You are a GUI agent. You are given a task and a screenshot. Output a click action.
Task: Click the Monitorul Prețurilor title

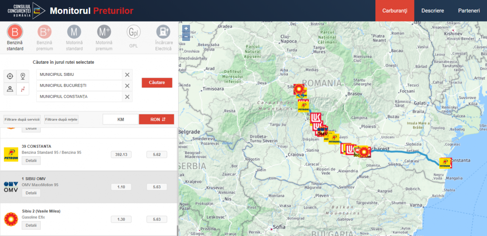[x=91, y=11]
